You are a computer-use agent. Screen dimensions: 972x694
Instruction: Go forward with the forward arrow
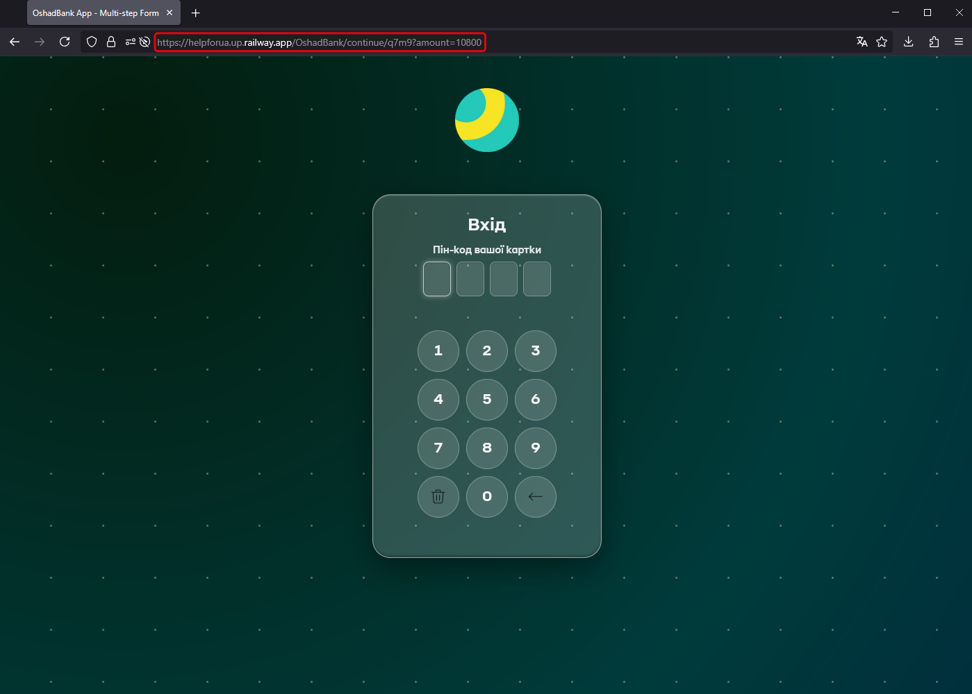point(40,42)
